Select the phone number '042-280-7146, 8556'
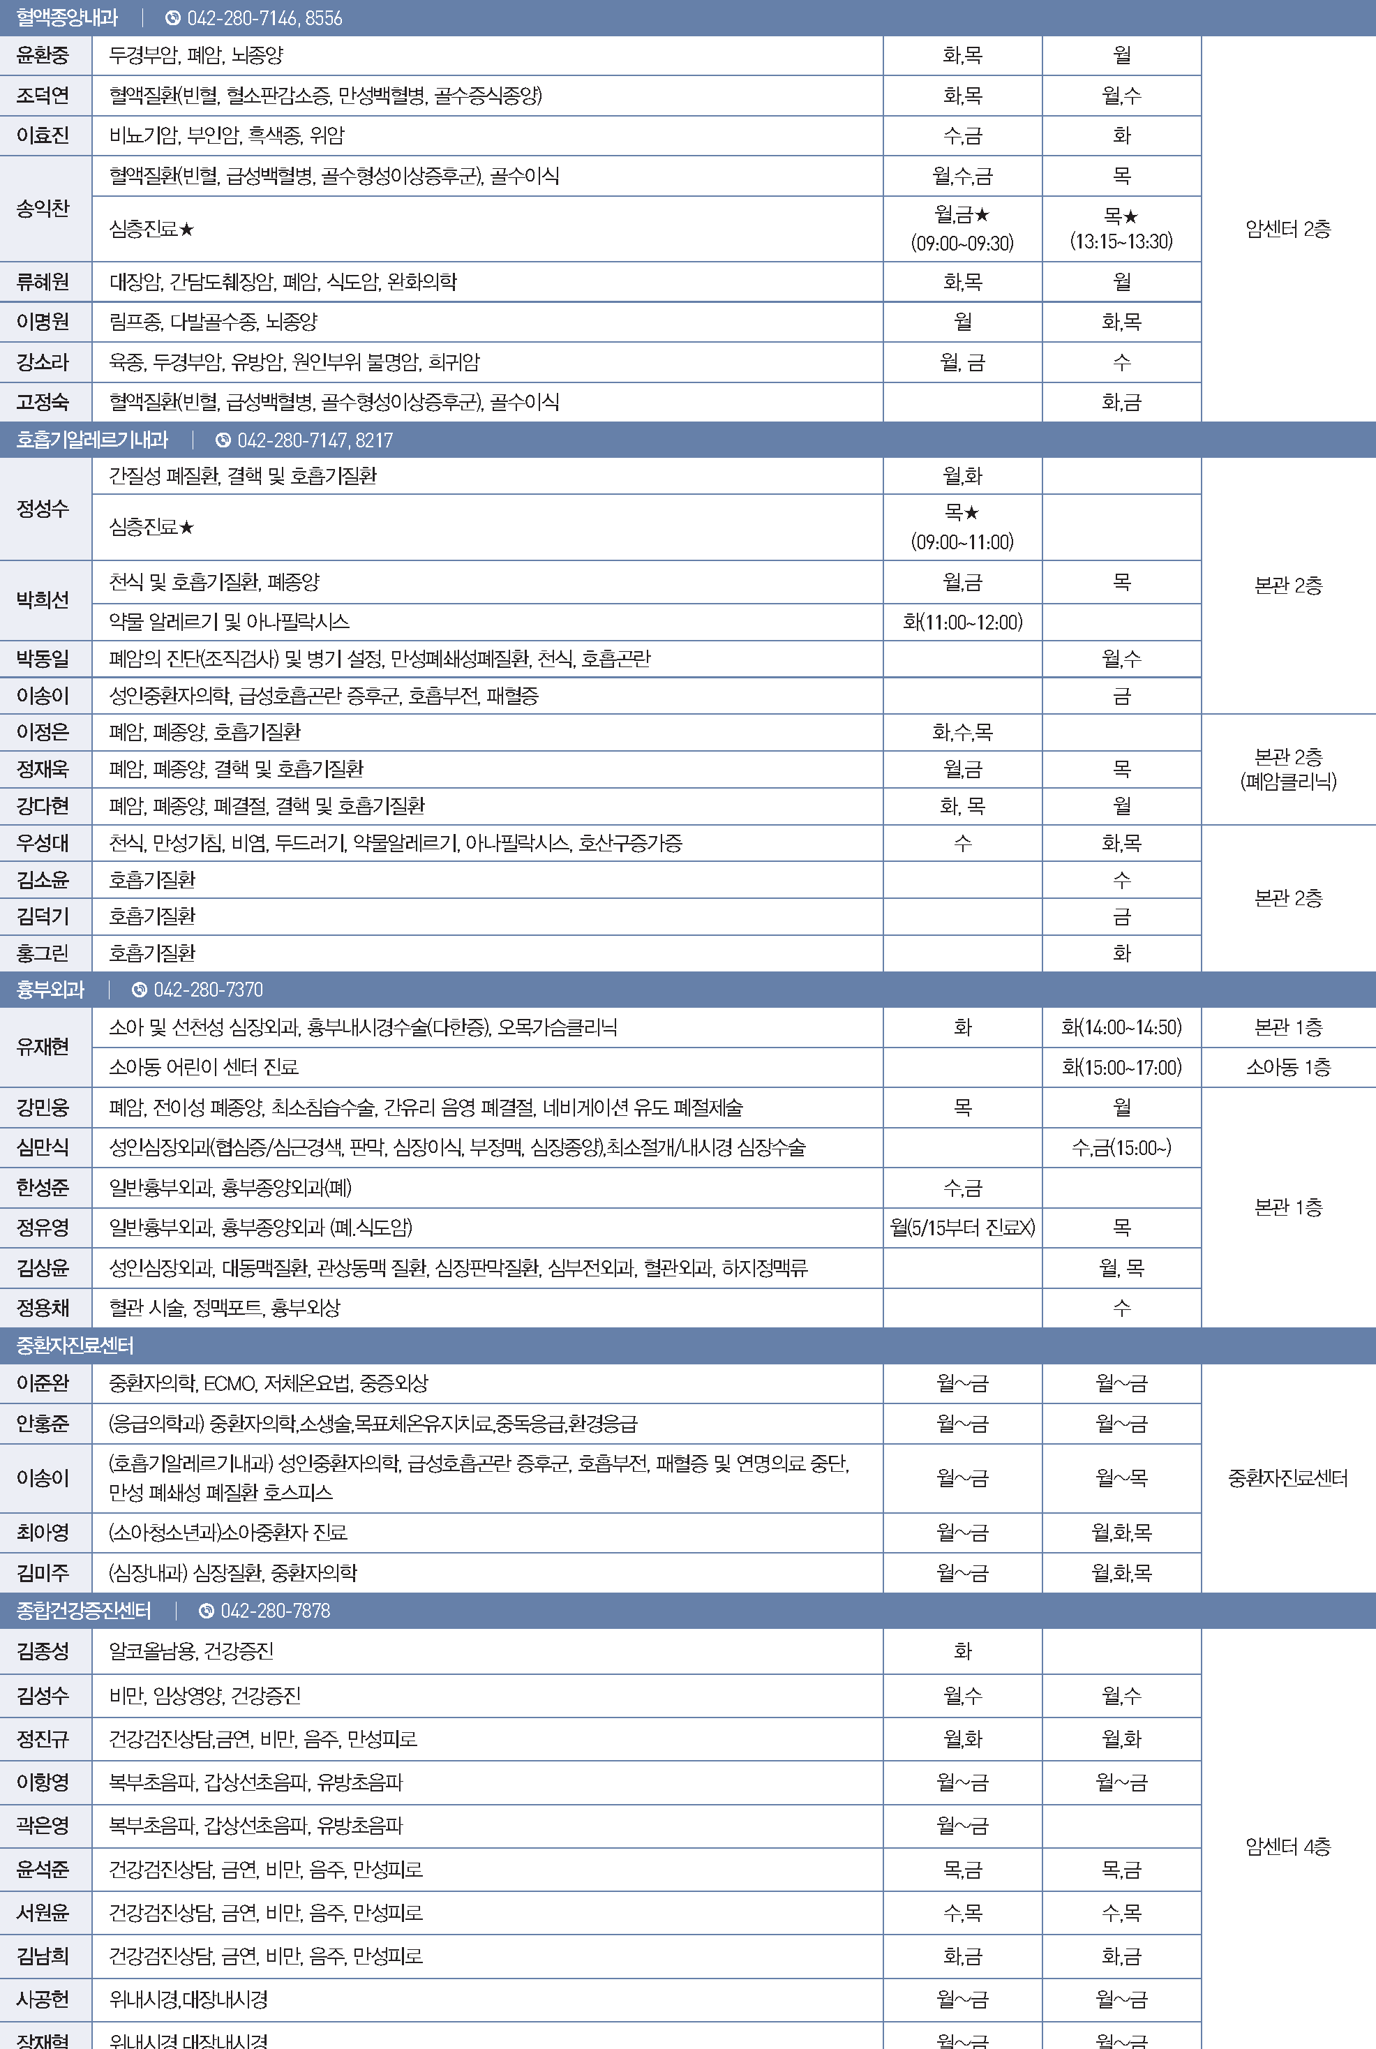This screenshot has height=2049, width=1376. click(x=264, y=18)
